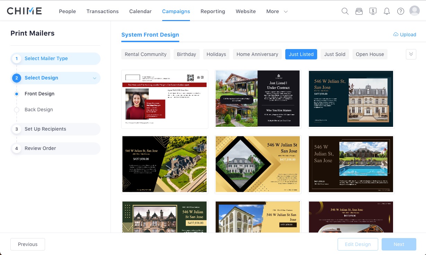Click the Upload cloud icon
426x255 pixels.
[x=396, y=35]
